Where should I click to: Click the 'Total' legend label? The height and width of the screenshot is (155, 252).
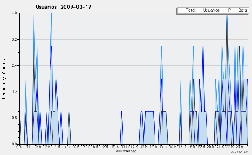191,10
